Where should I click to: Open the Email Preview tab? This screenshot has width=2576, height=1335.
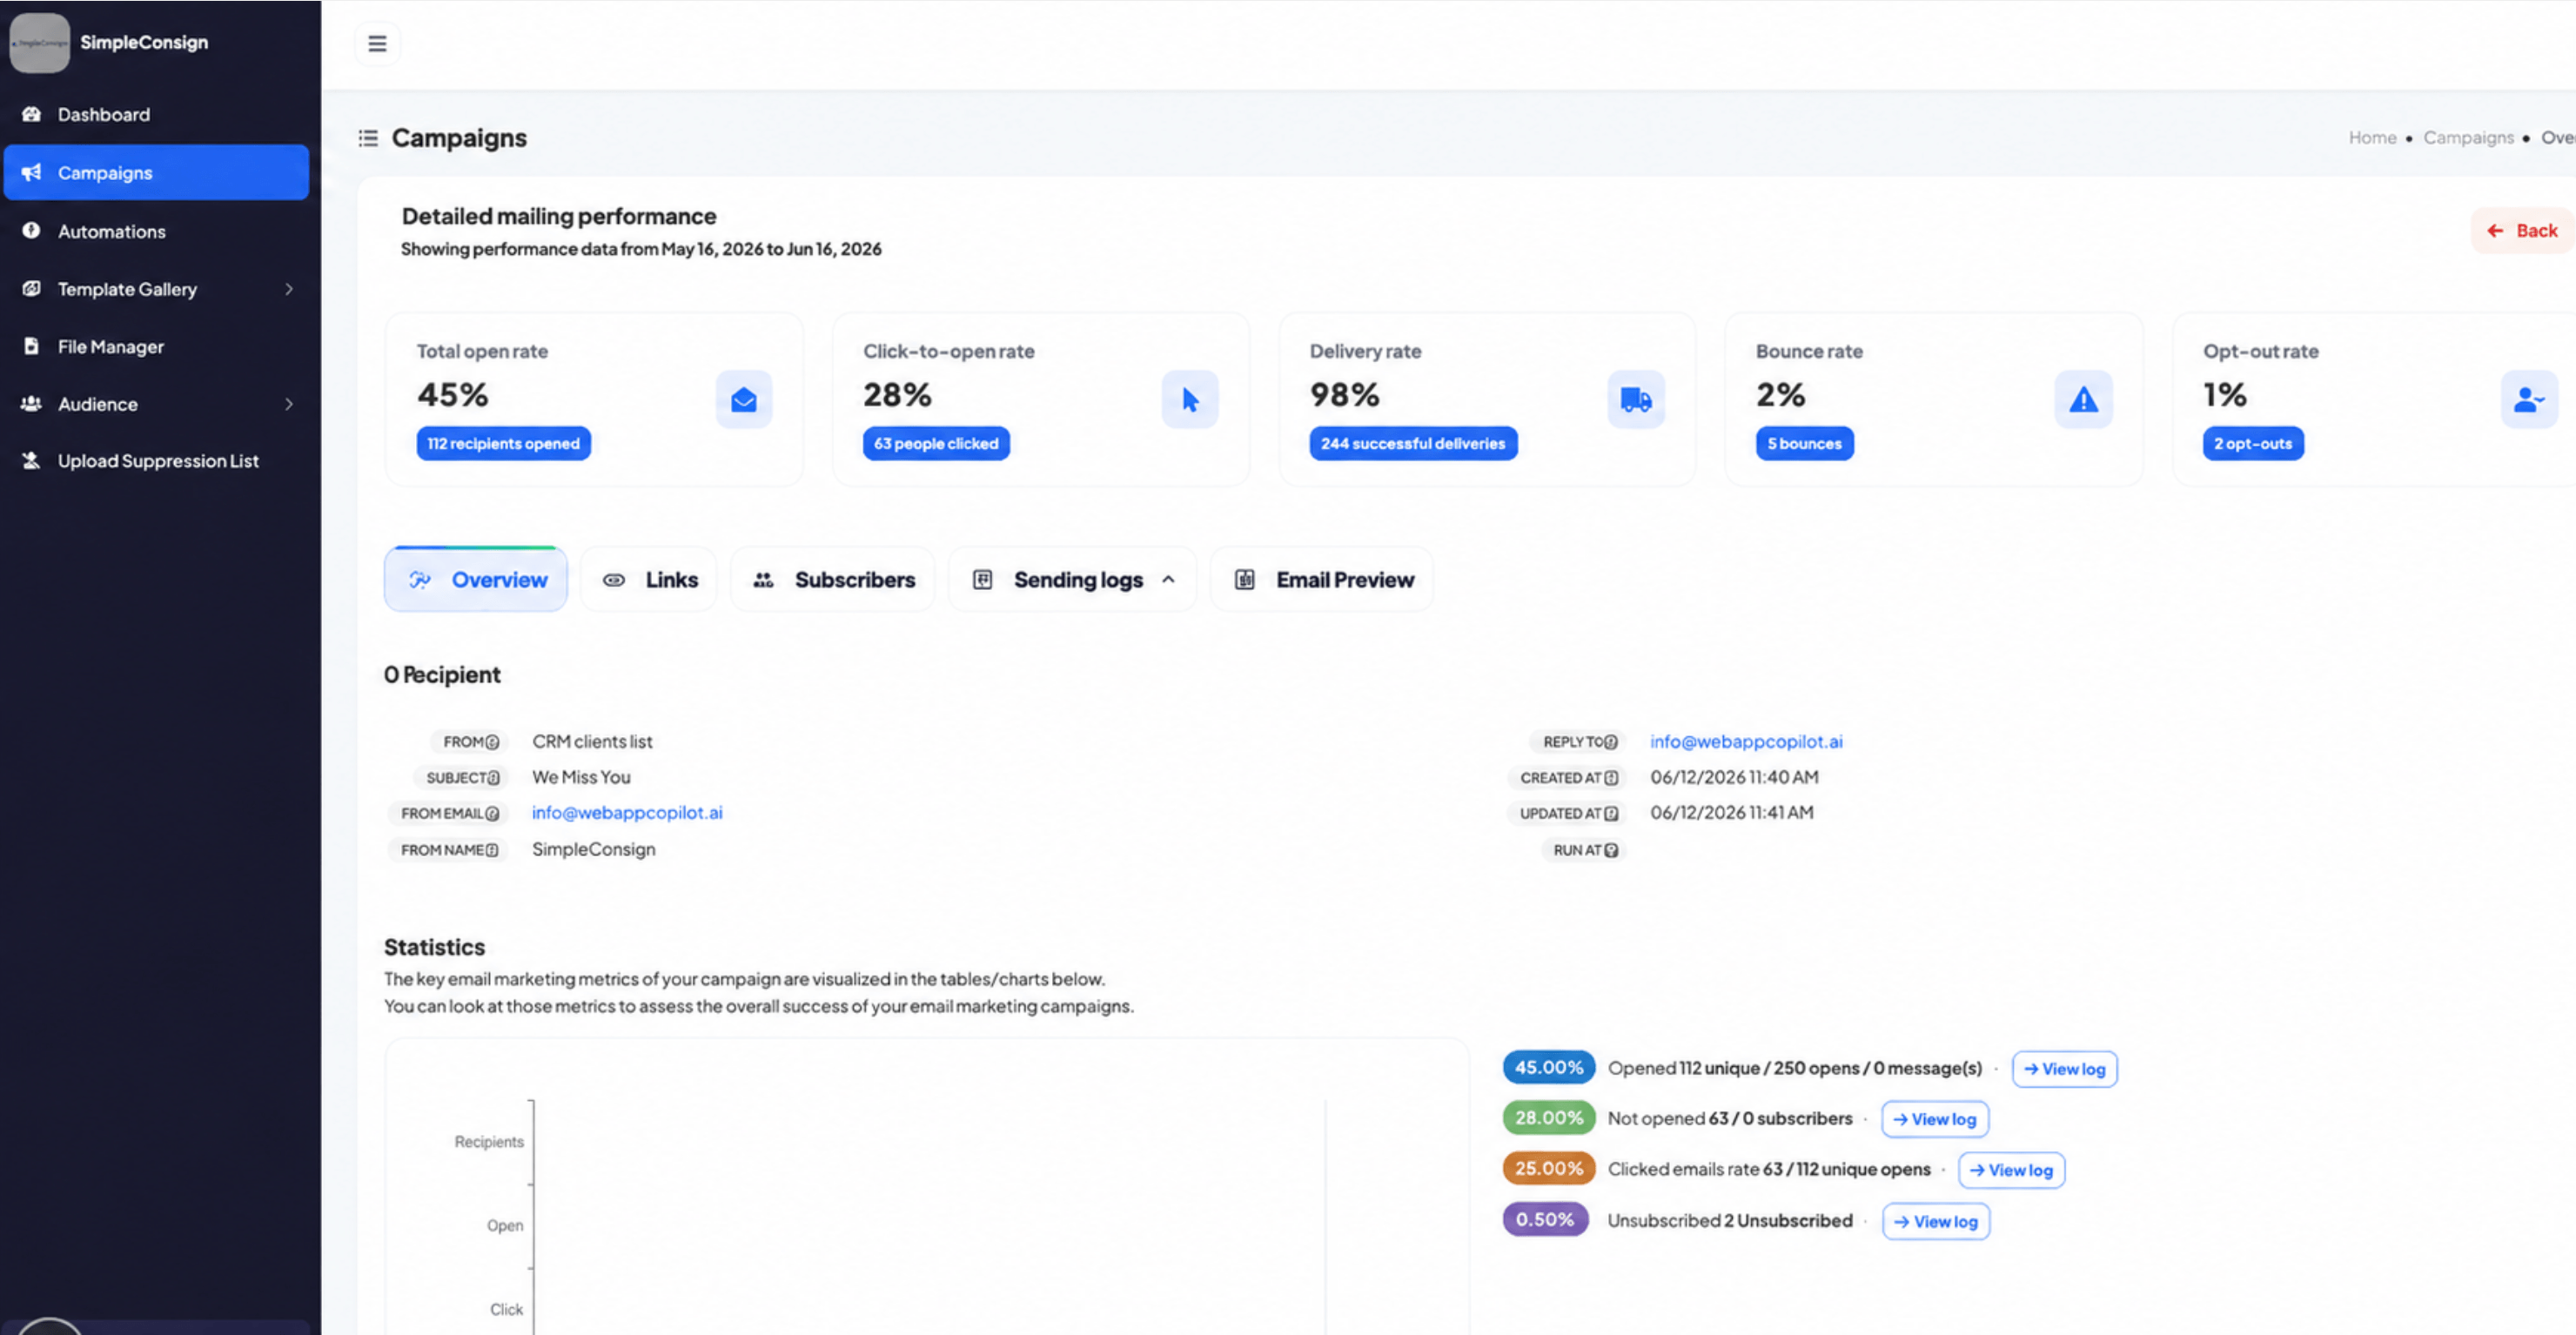[1322, 580]
